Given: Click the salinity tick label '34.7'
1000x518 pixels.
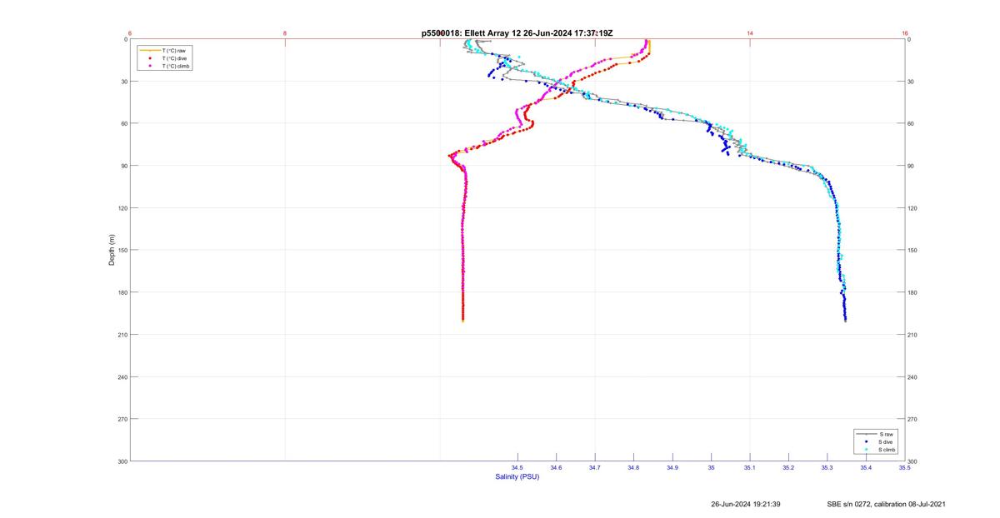Looking at the screenshot, I should click(x=595, y=468).
